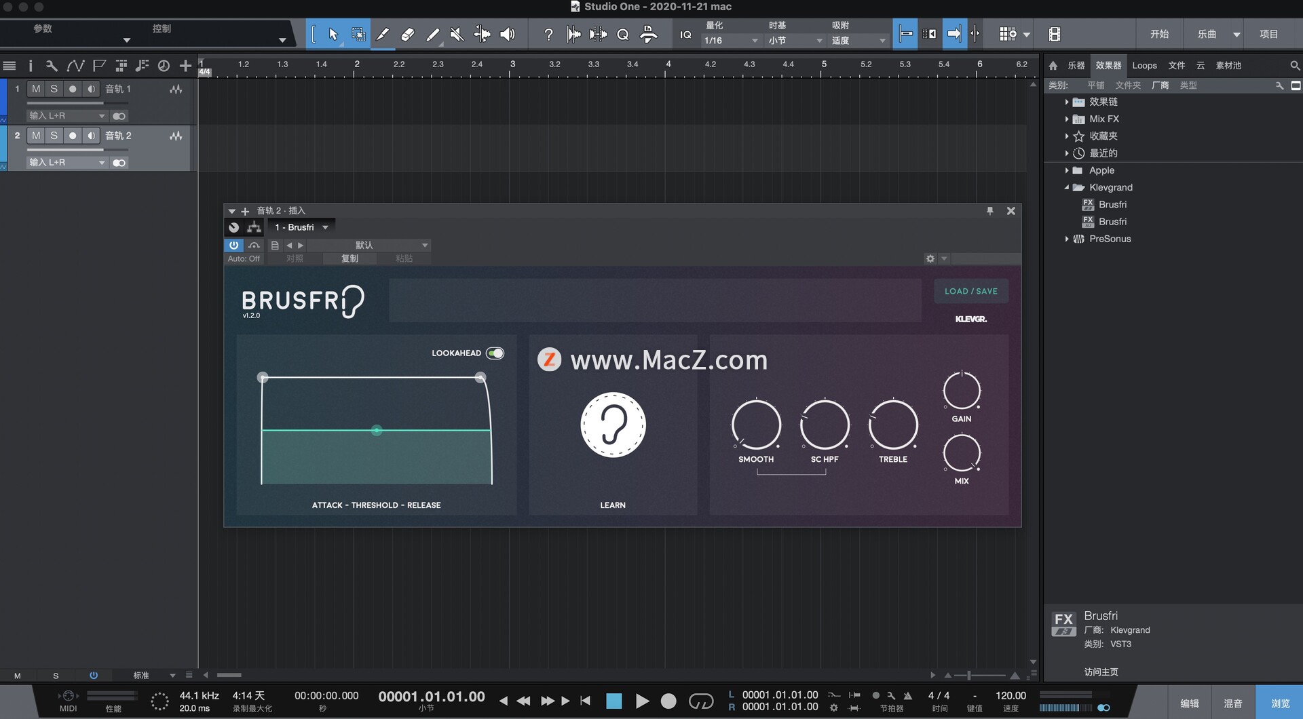Image resolution: width=1303 pixels, height=719 pixels.
Task: Toggle autoscroll arrow button in toolbar
Action: coord(954,34)
